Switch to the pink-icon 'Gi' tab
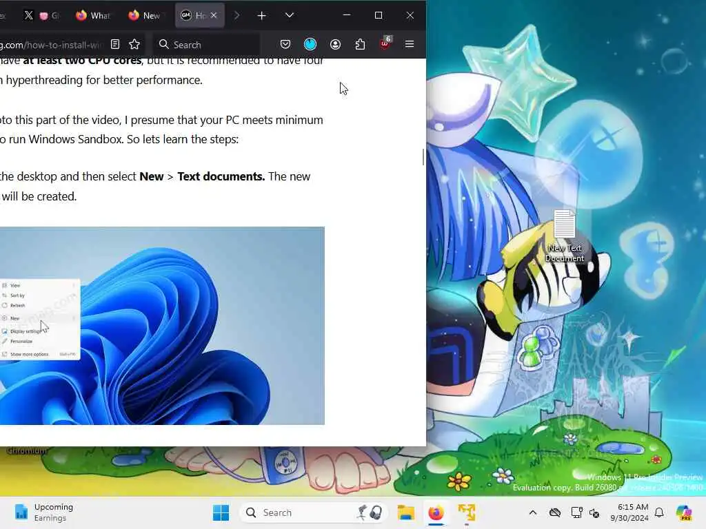 (49, 15)
